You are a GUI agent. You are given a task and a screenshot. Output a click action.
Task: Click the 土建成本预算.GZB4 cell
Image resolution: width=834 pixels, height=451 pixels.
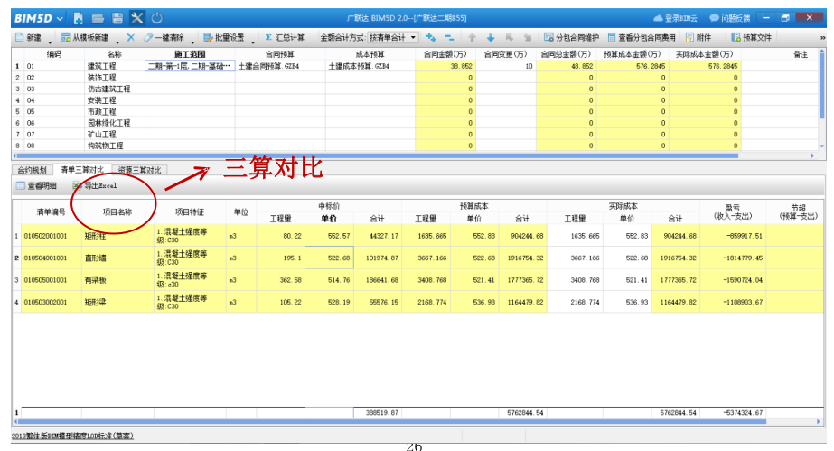click(370, 66)
